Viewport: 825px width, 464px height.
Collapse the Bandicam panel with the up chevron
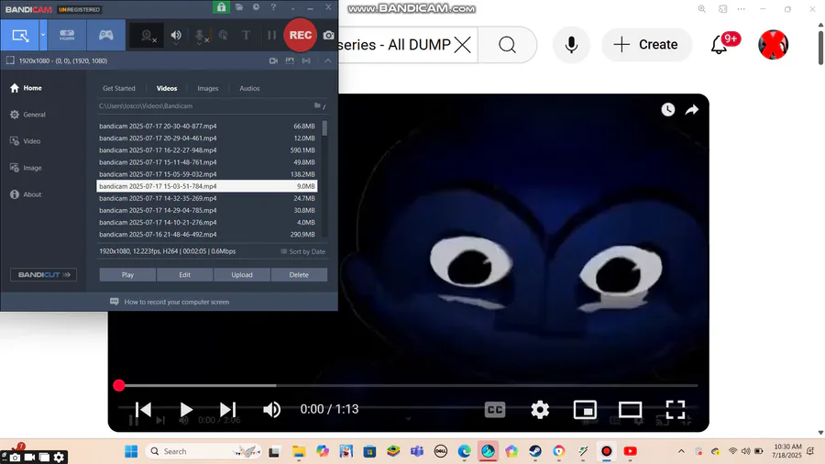328,61
